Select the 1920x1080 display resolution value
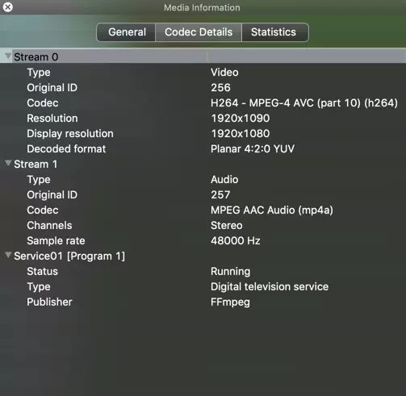This screenshot has width=406, height=396. coord(240,134)
